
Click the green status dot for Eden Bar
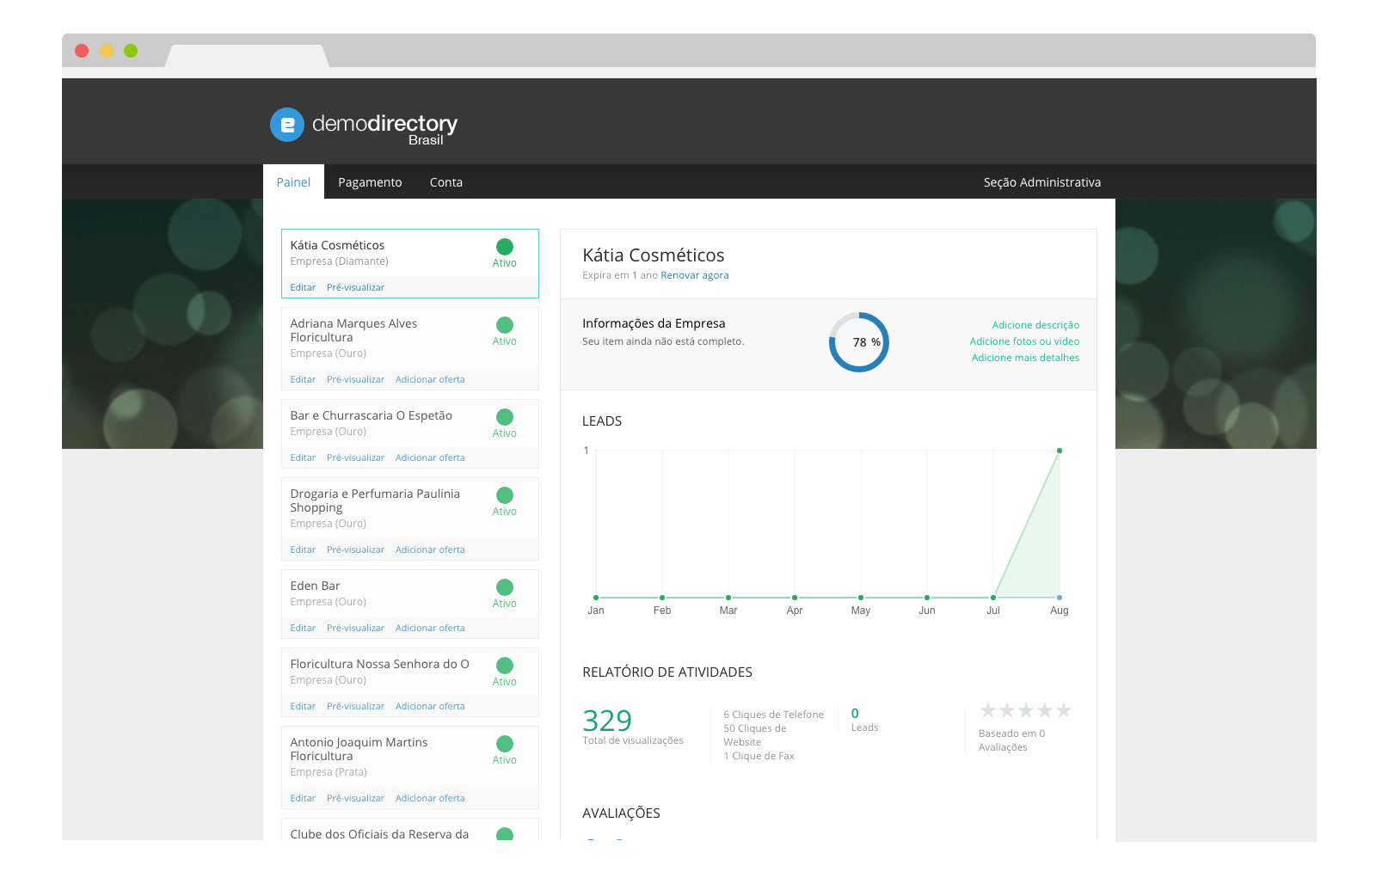(x=505, y=587)
